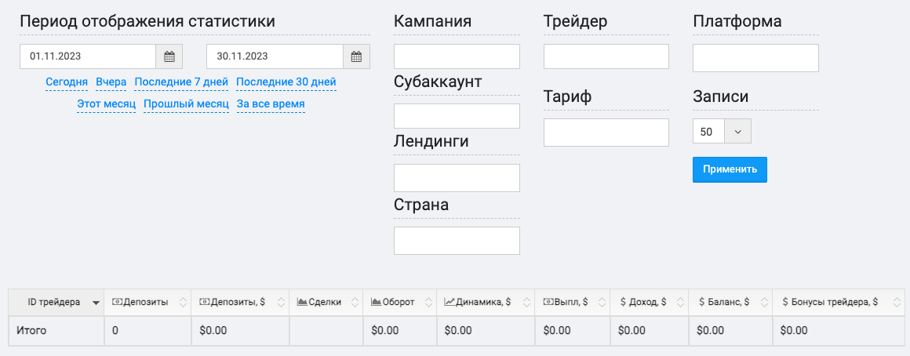Open the Записи dropdown showing 50
Viewport: 910px width, 356px height.
722,131
